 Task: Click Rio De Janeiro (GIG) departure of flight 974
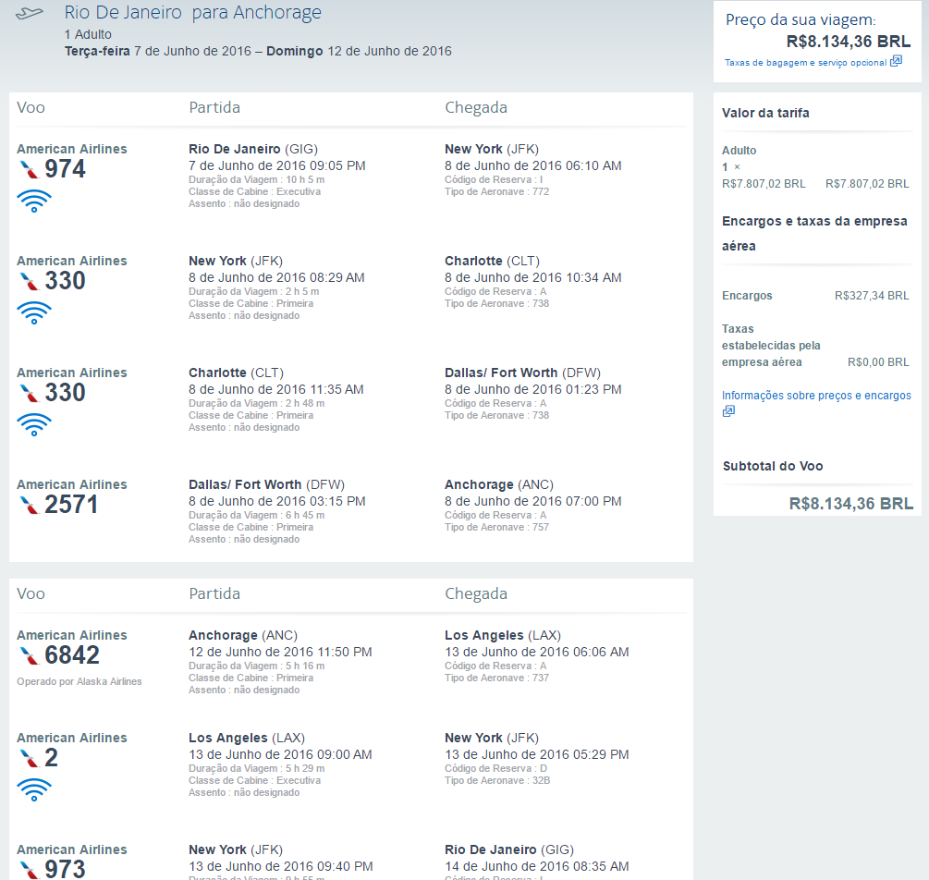[x=253, y=150]
